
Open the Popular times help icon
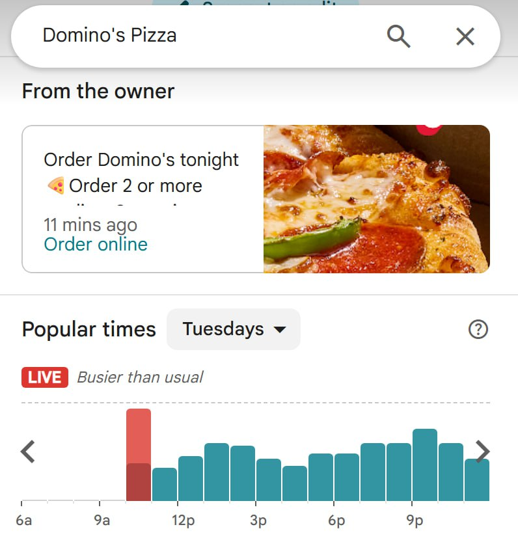coord(478,330)
